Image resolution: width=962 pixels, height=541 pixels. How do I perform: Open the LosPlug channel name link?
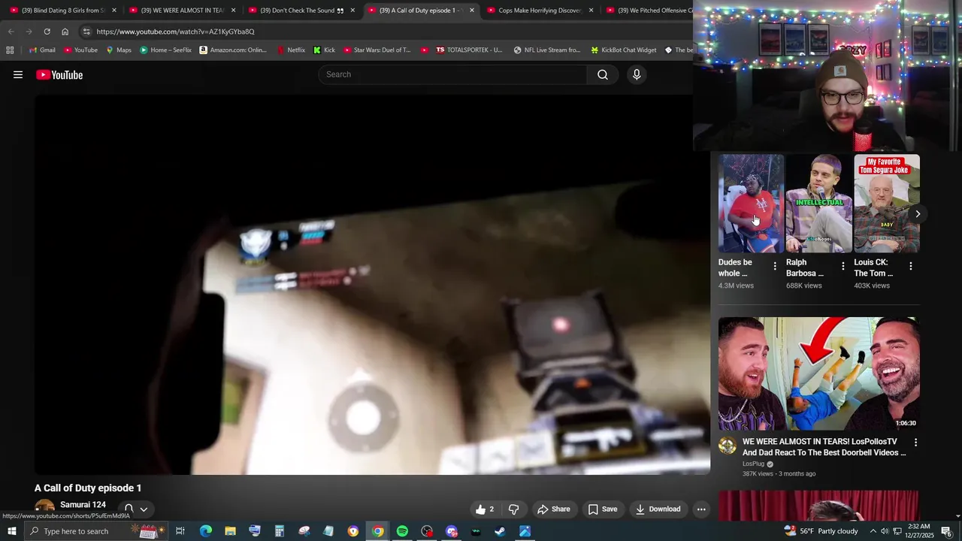753,464
